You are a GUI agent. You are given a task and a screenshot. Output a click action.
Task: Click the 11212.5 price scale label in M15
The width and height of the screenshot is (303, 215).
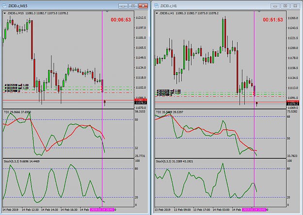[x=141, y=18]
